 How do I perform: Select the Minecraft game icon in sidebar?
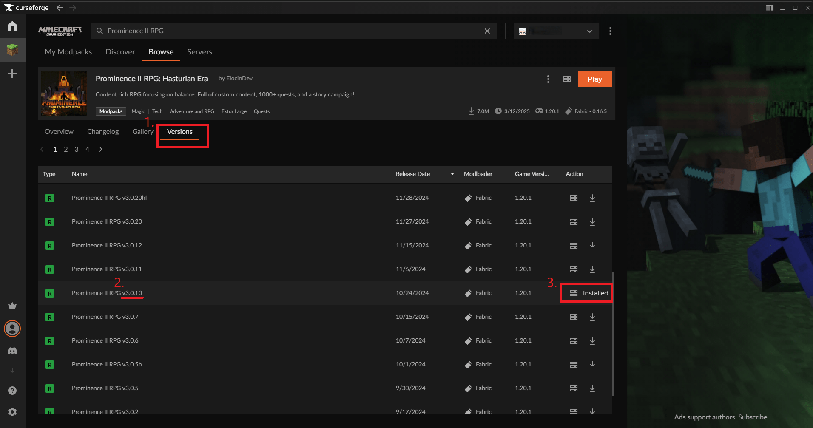click(12, 50)
